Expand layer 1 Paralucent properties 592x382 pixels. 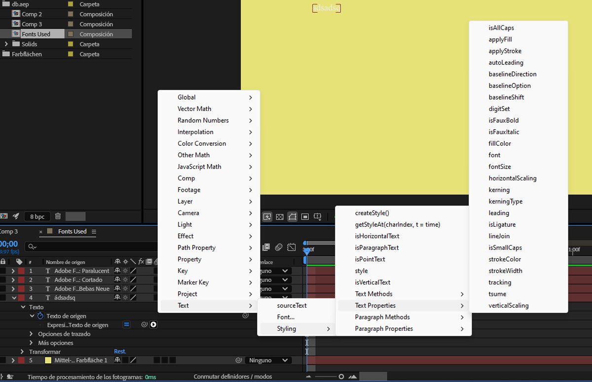tap(13, 271)
